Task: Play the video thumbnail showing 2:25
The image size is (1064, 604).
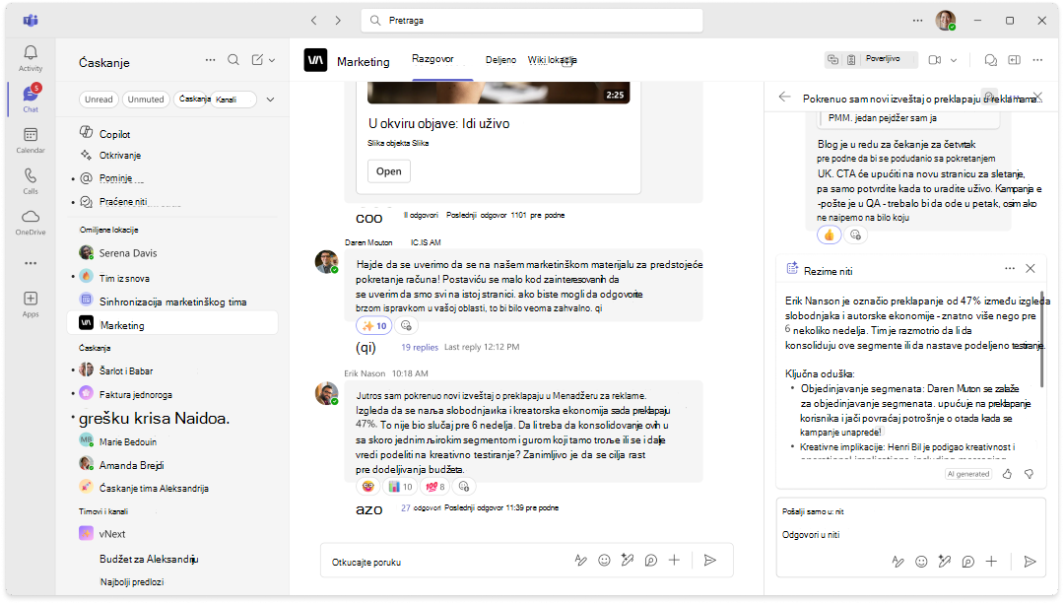Action: point(499,93)
